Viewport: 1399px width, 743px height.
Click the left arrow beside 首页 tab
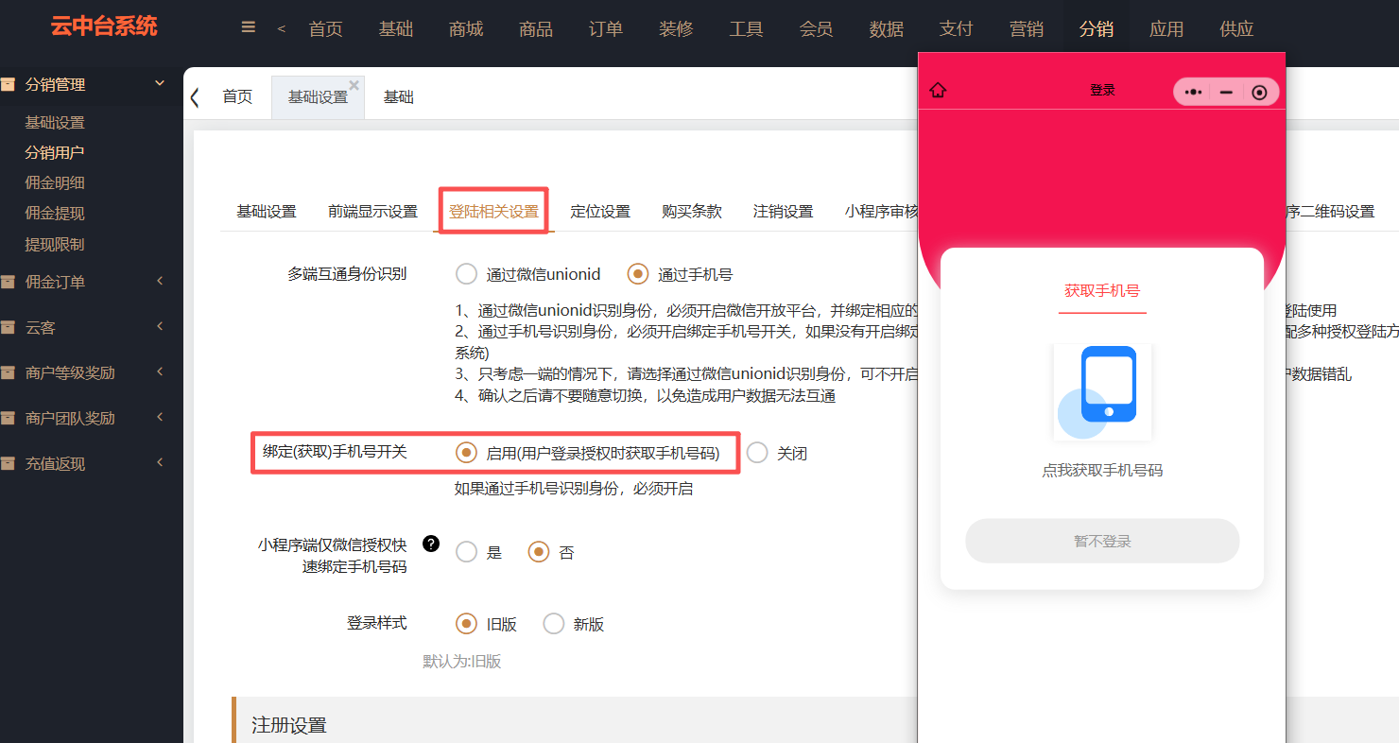tap(195, 97)
